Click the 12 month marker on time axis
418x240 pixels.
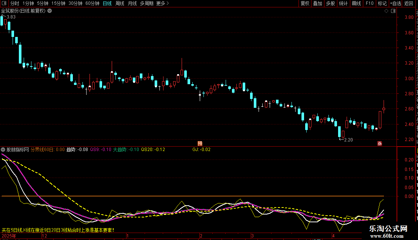coord(44,236)
